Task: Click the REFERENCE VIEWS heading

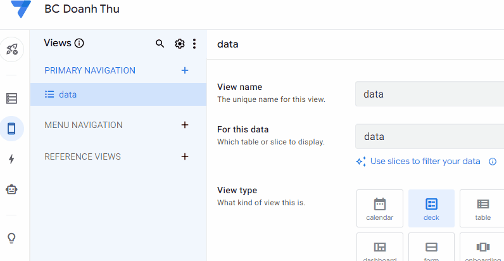Action: click(82, 156)
